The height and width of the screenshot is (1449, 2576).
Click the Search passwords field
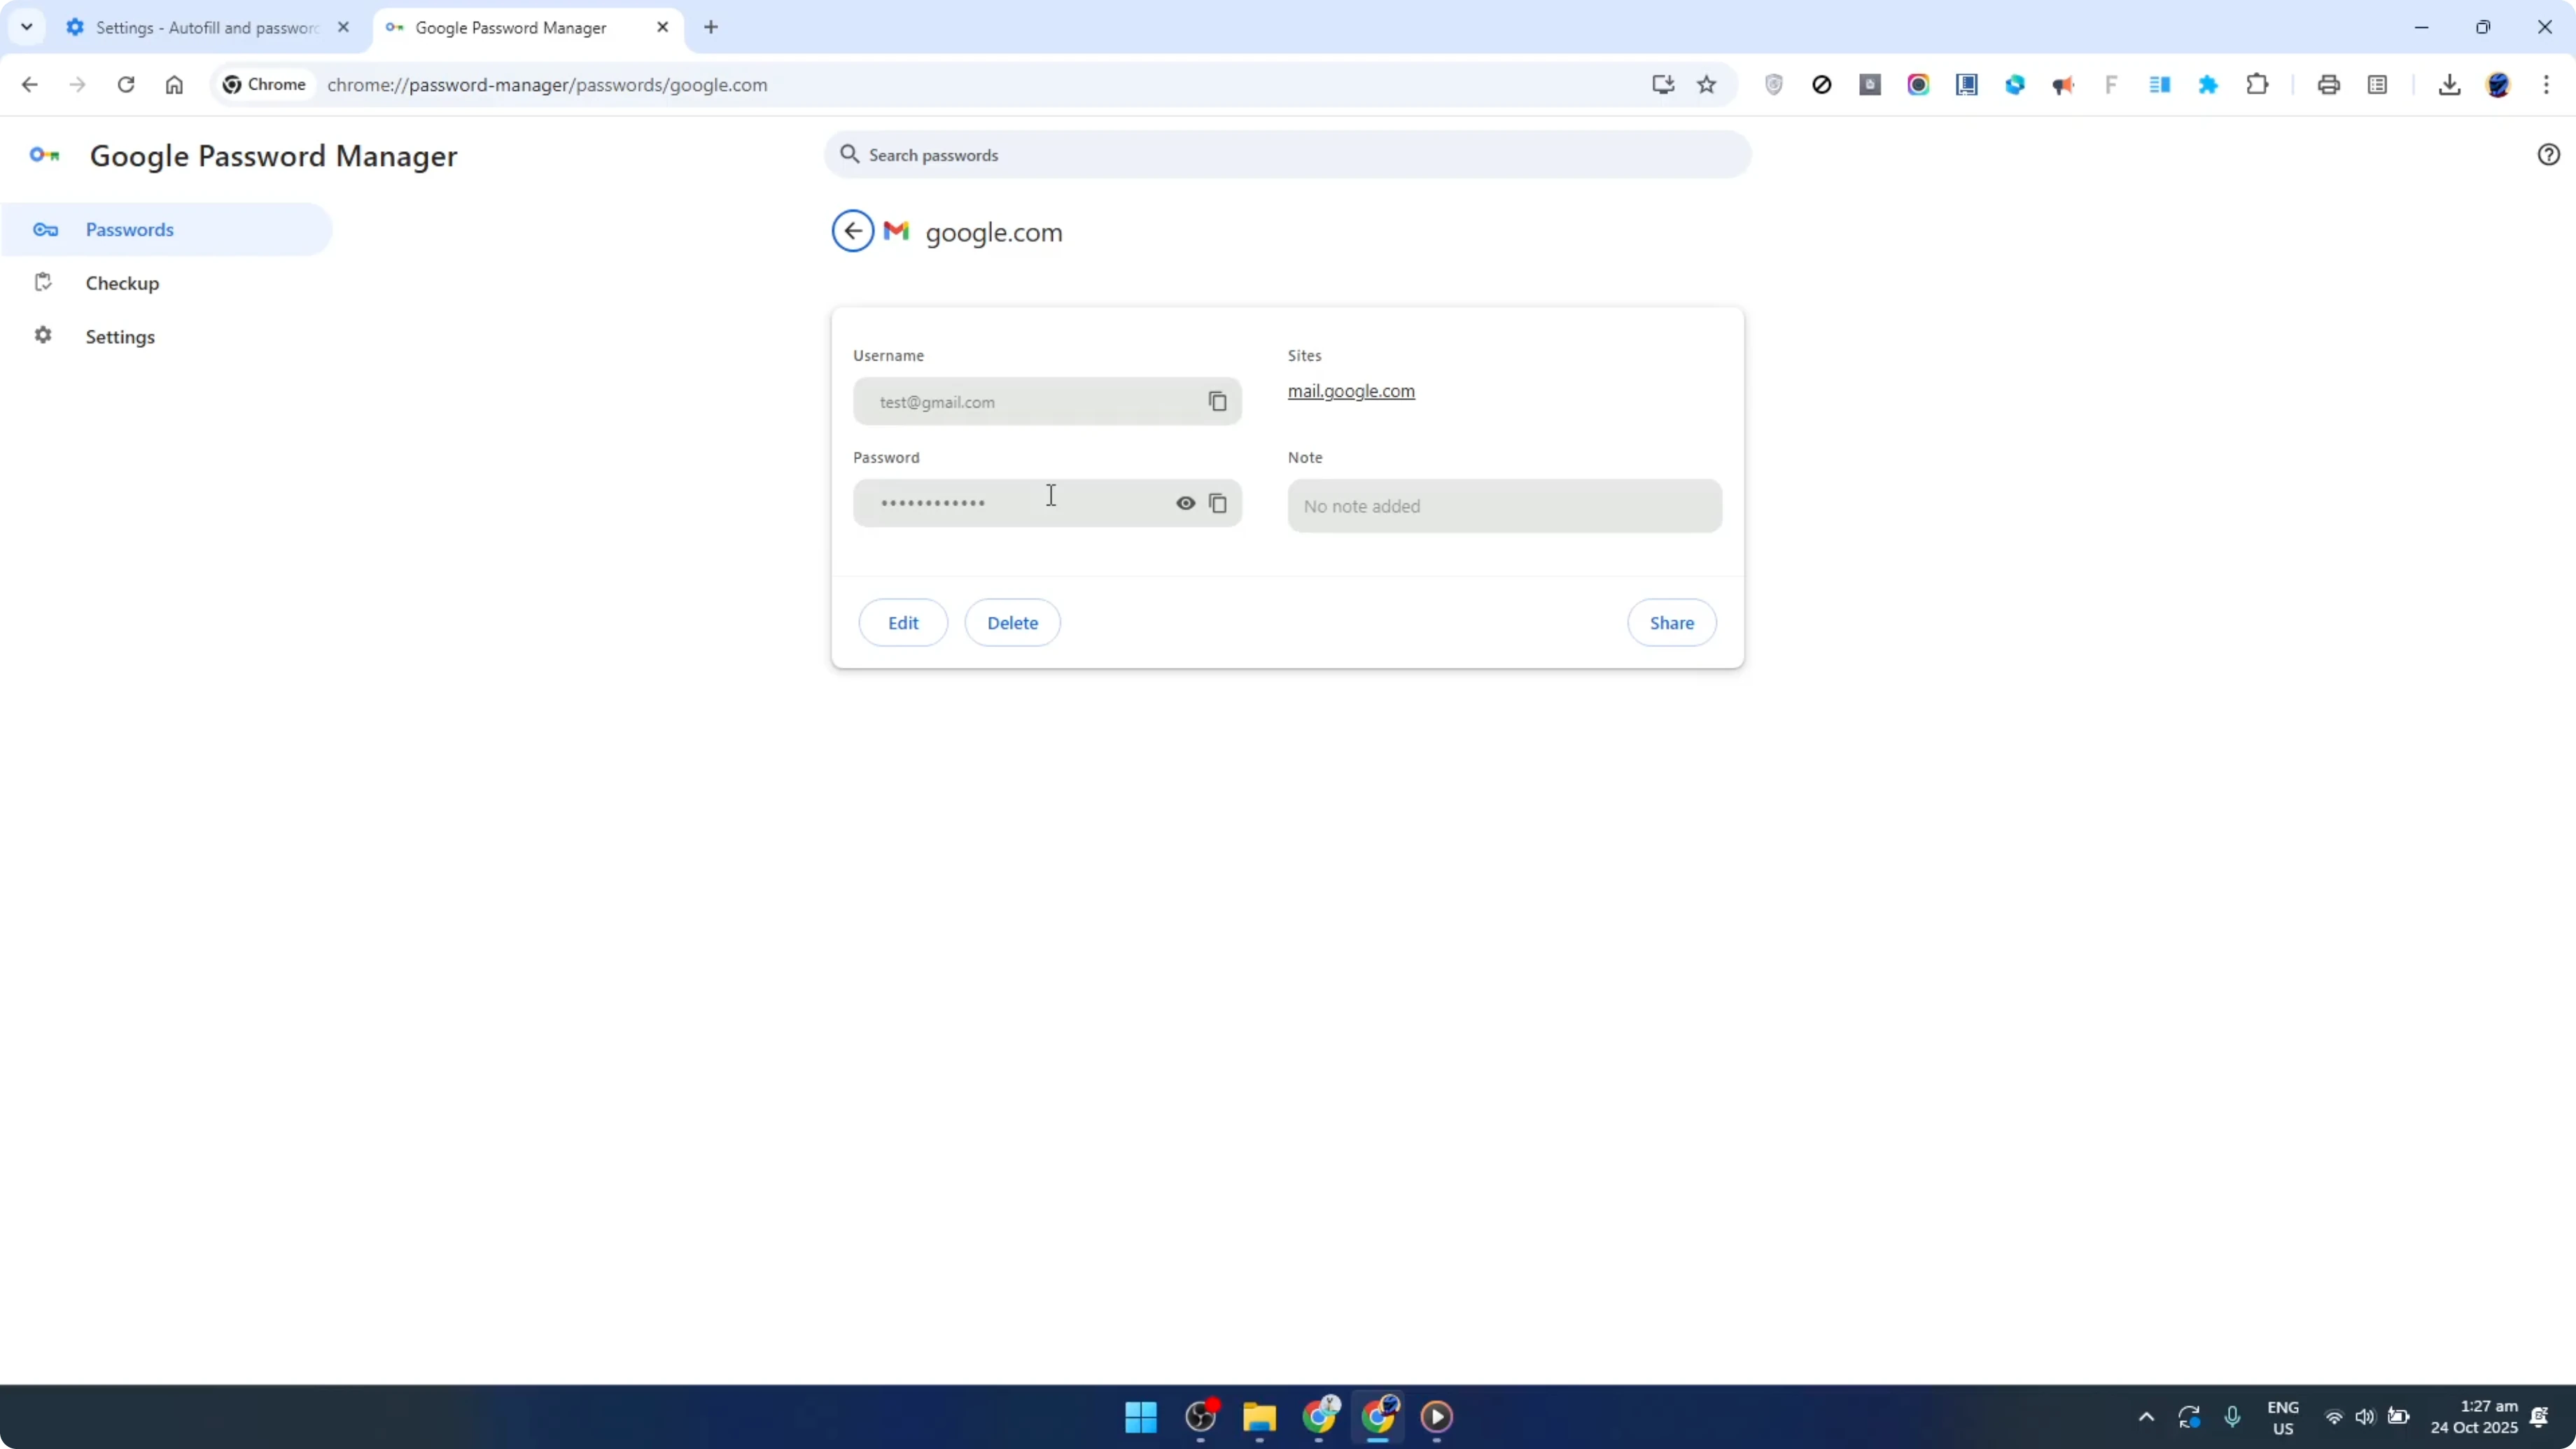coord(1287,154)
